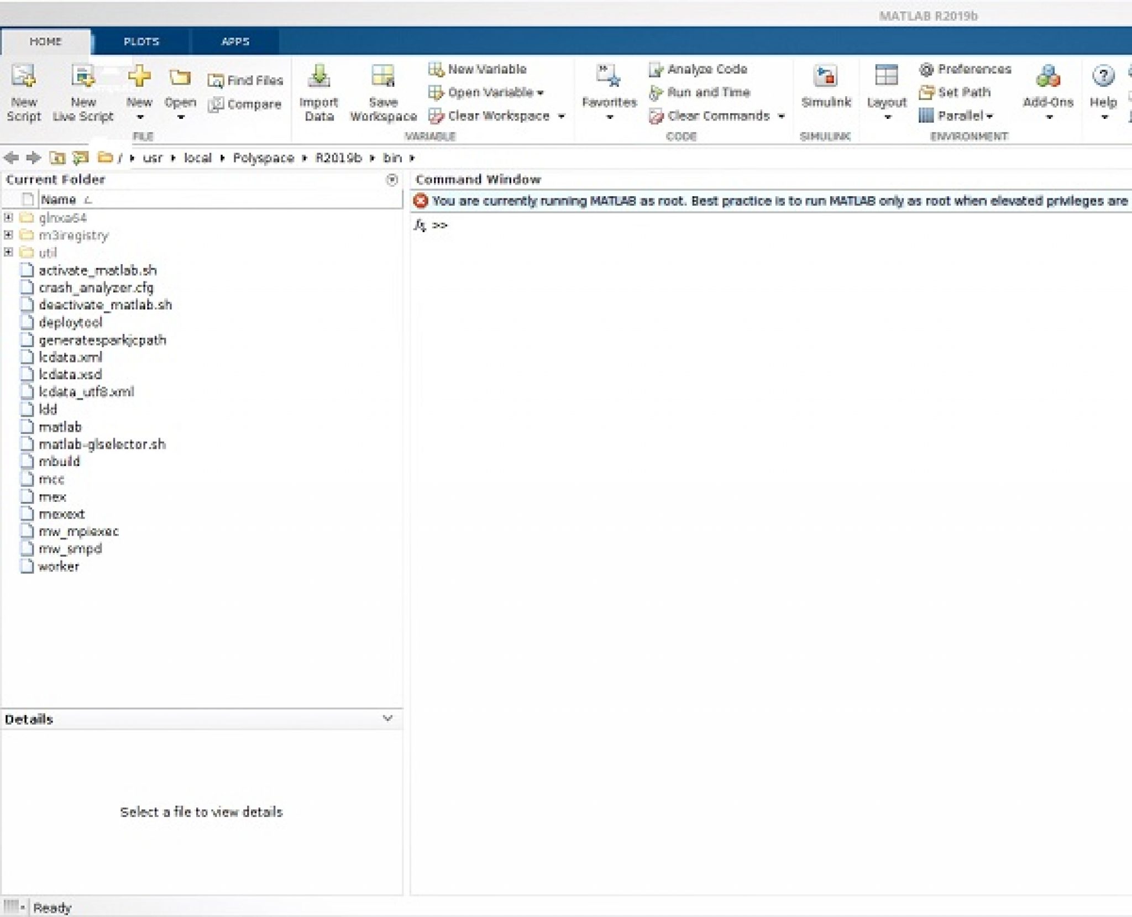Expand the util folder tree node

pyautogui.click(x=7, y=253)
